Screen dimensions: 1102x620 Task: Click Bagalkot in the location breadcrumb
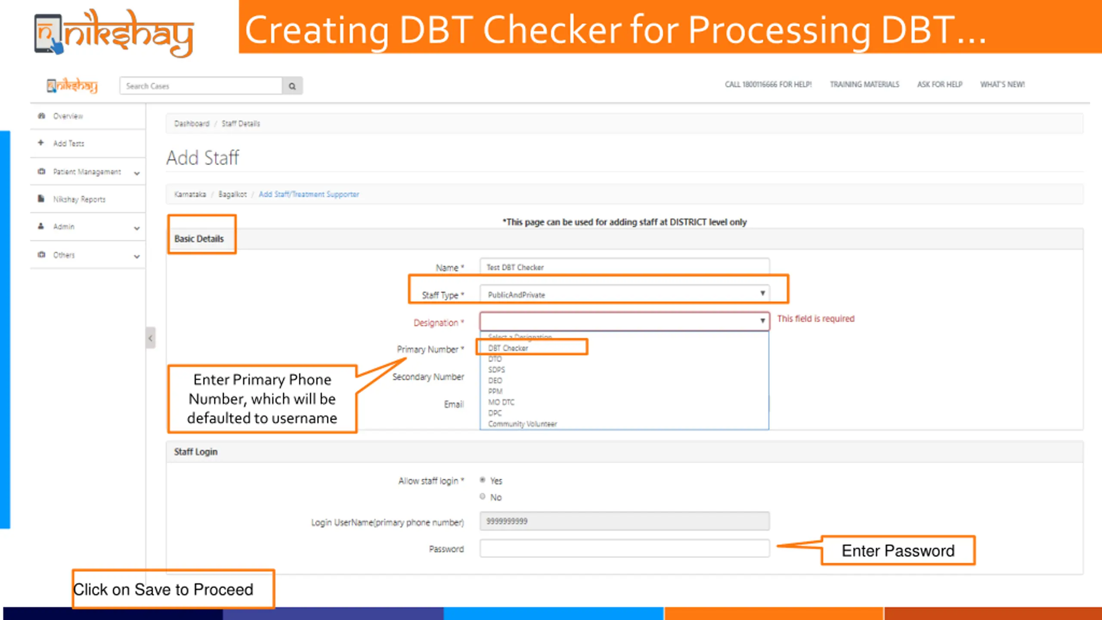232,194
